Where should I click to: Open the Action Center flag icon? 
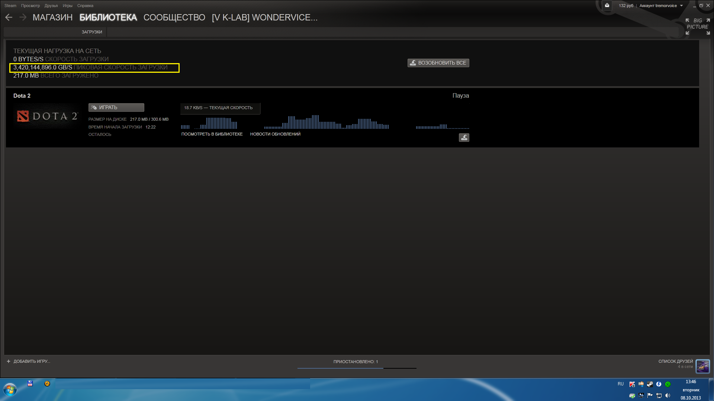[650, 395]
